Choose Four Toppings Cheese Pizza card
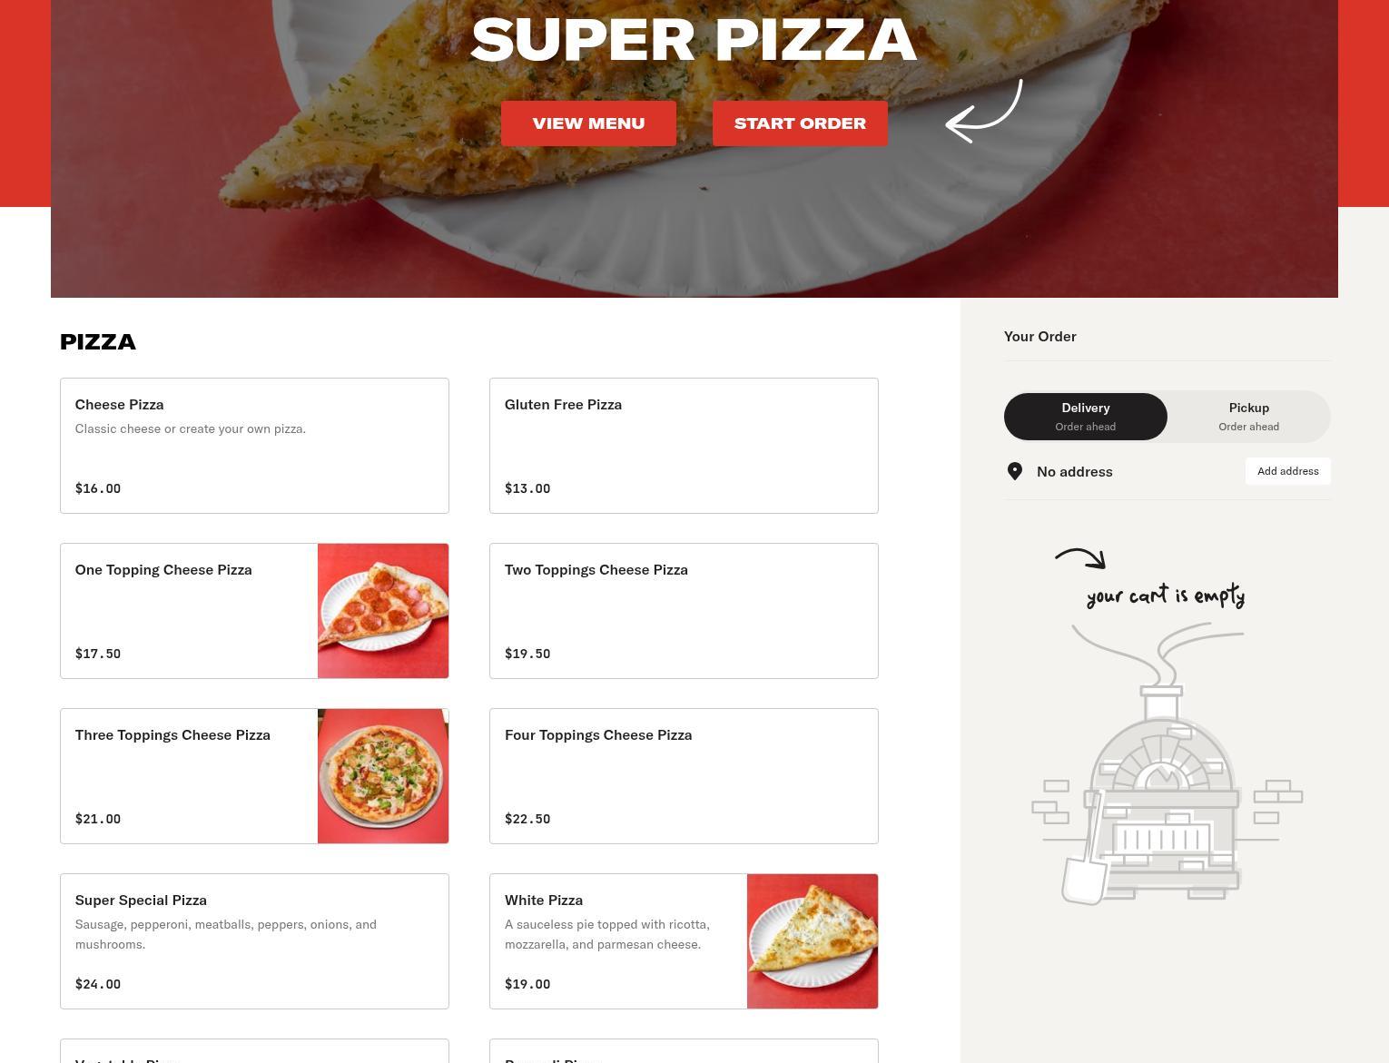Screen dimensions: 1389x1063 point(684,776)
